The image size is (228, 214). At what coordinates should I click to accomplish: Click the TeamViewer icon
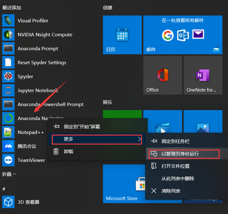tap(8, 160)
